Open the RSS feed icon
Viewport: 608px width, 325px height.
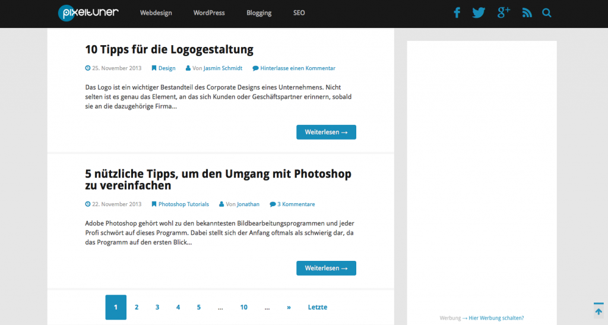click(527, 12)
